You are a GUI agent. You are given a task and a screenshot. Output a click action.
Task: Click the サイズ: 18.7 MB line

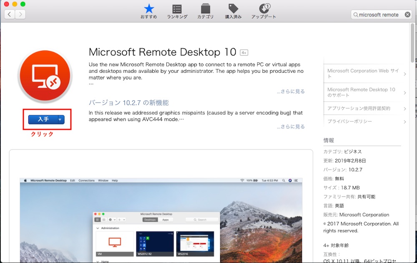(x=342, y=188)
